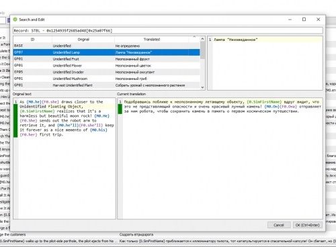The image size is (336, 247).
Task: Sort by the Translated column header
Action: 152,40
